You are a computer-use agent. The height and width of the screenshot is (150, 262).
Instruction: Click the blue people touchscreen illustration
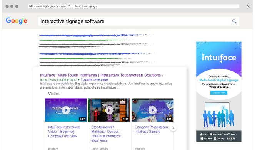point(218,115)
